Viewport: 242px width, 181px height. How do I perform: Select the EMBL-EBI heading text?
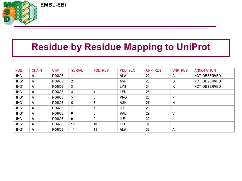click(x=53, y=5)
